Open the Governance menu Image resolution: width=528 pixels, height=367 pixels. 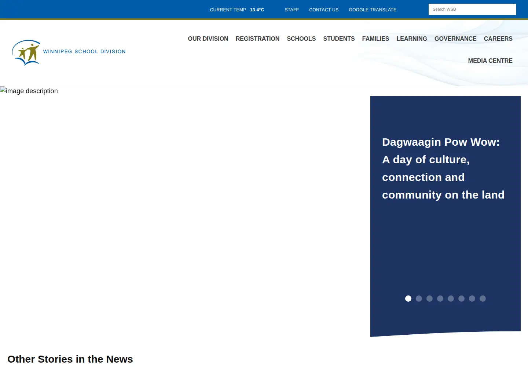[x=455, y=39]
